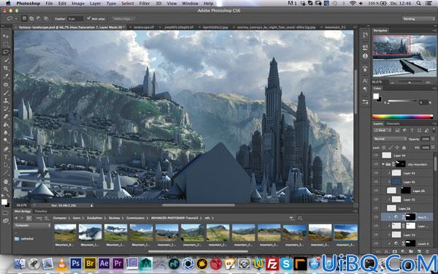Image resolution: width=438 pixels, height=274 pixels.
Task: Open the layer blend mode dropdown
Action: point(390,139)
